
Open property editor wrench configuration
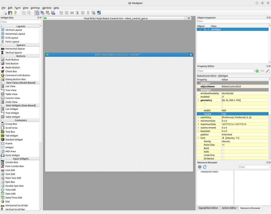coord(268,71)
